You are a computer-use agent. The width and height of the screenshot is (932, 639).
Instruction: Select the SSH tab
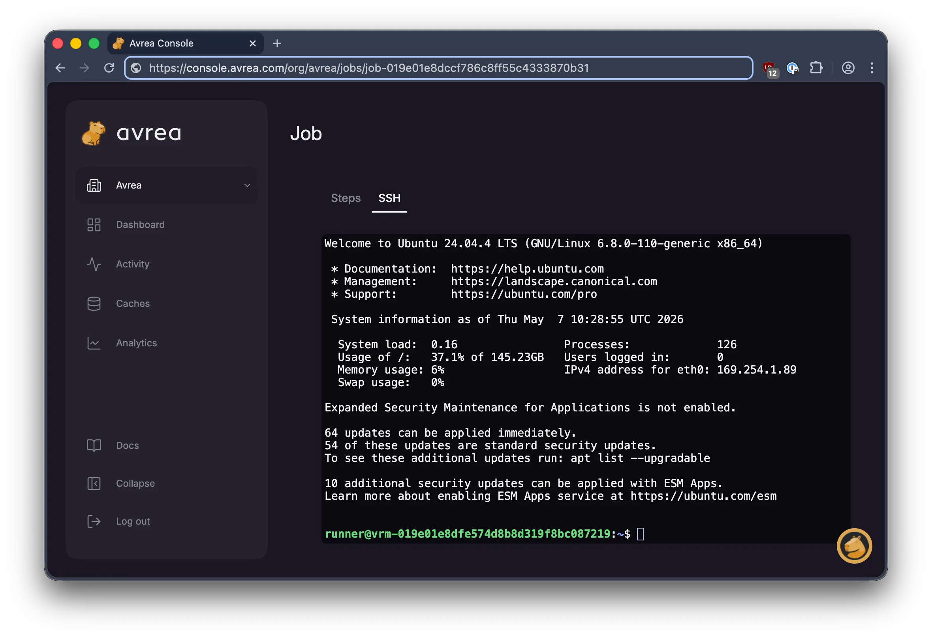click(x=389, y=198)
